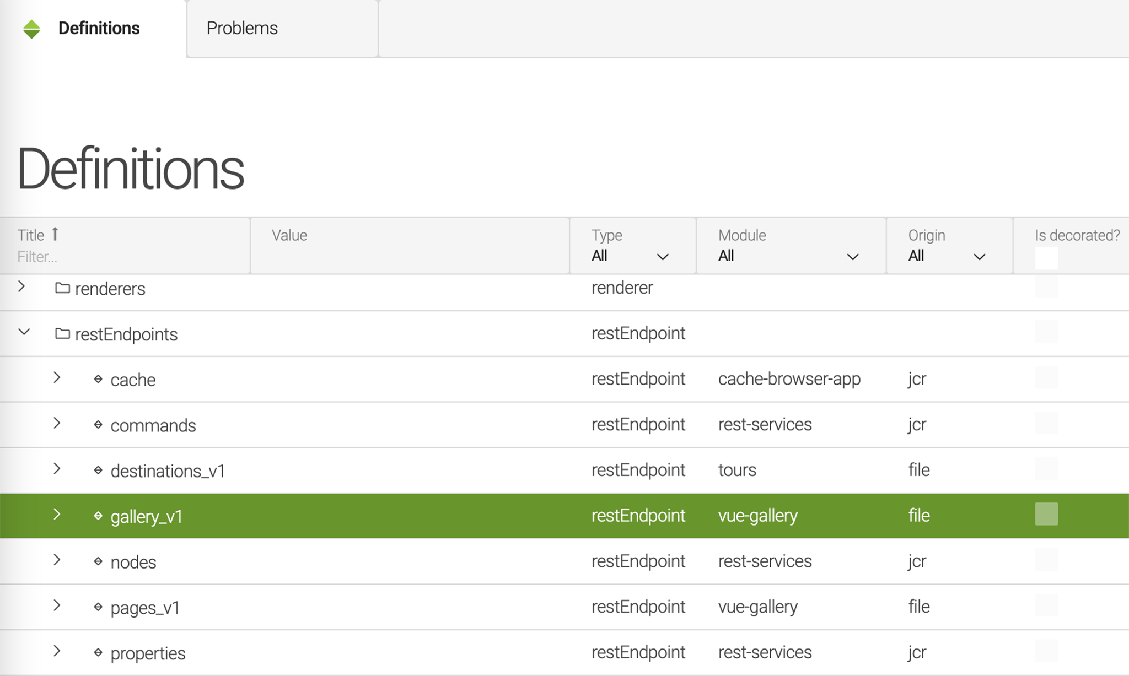Click the restEndpoints folder icon
The width and height of the screenshot is (1129, 676).
(x=62, y=333)
